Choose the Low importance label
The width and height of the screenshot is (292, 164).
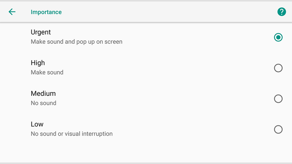tap(37, 124)
